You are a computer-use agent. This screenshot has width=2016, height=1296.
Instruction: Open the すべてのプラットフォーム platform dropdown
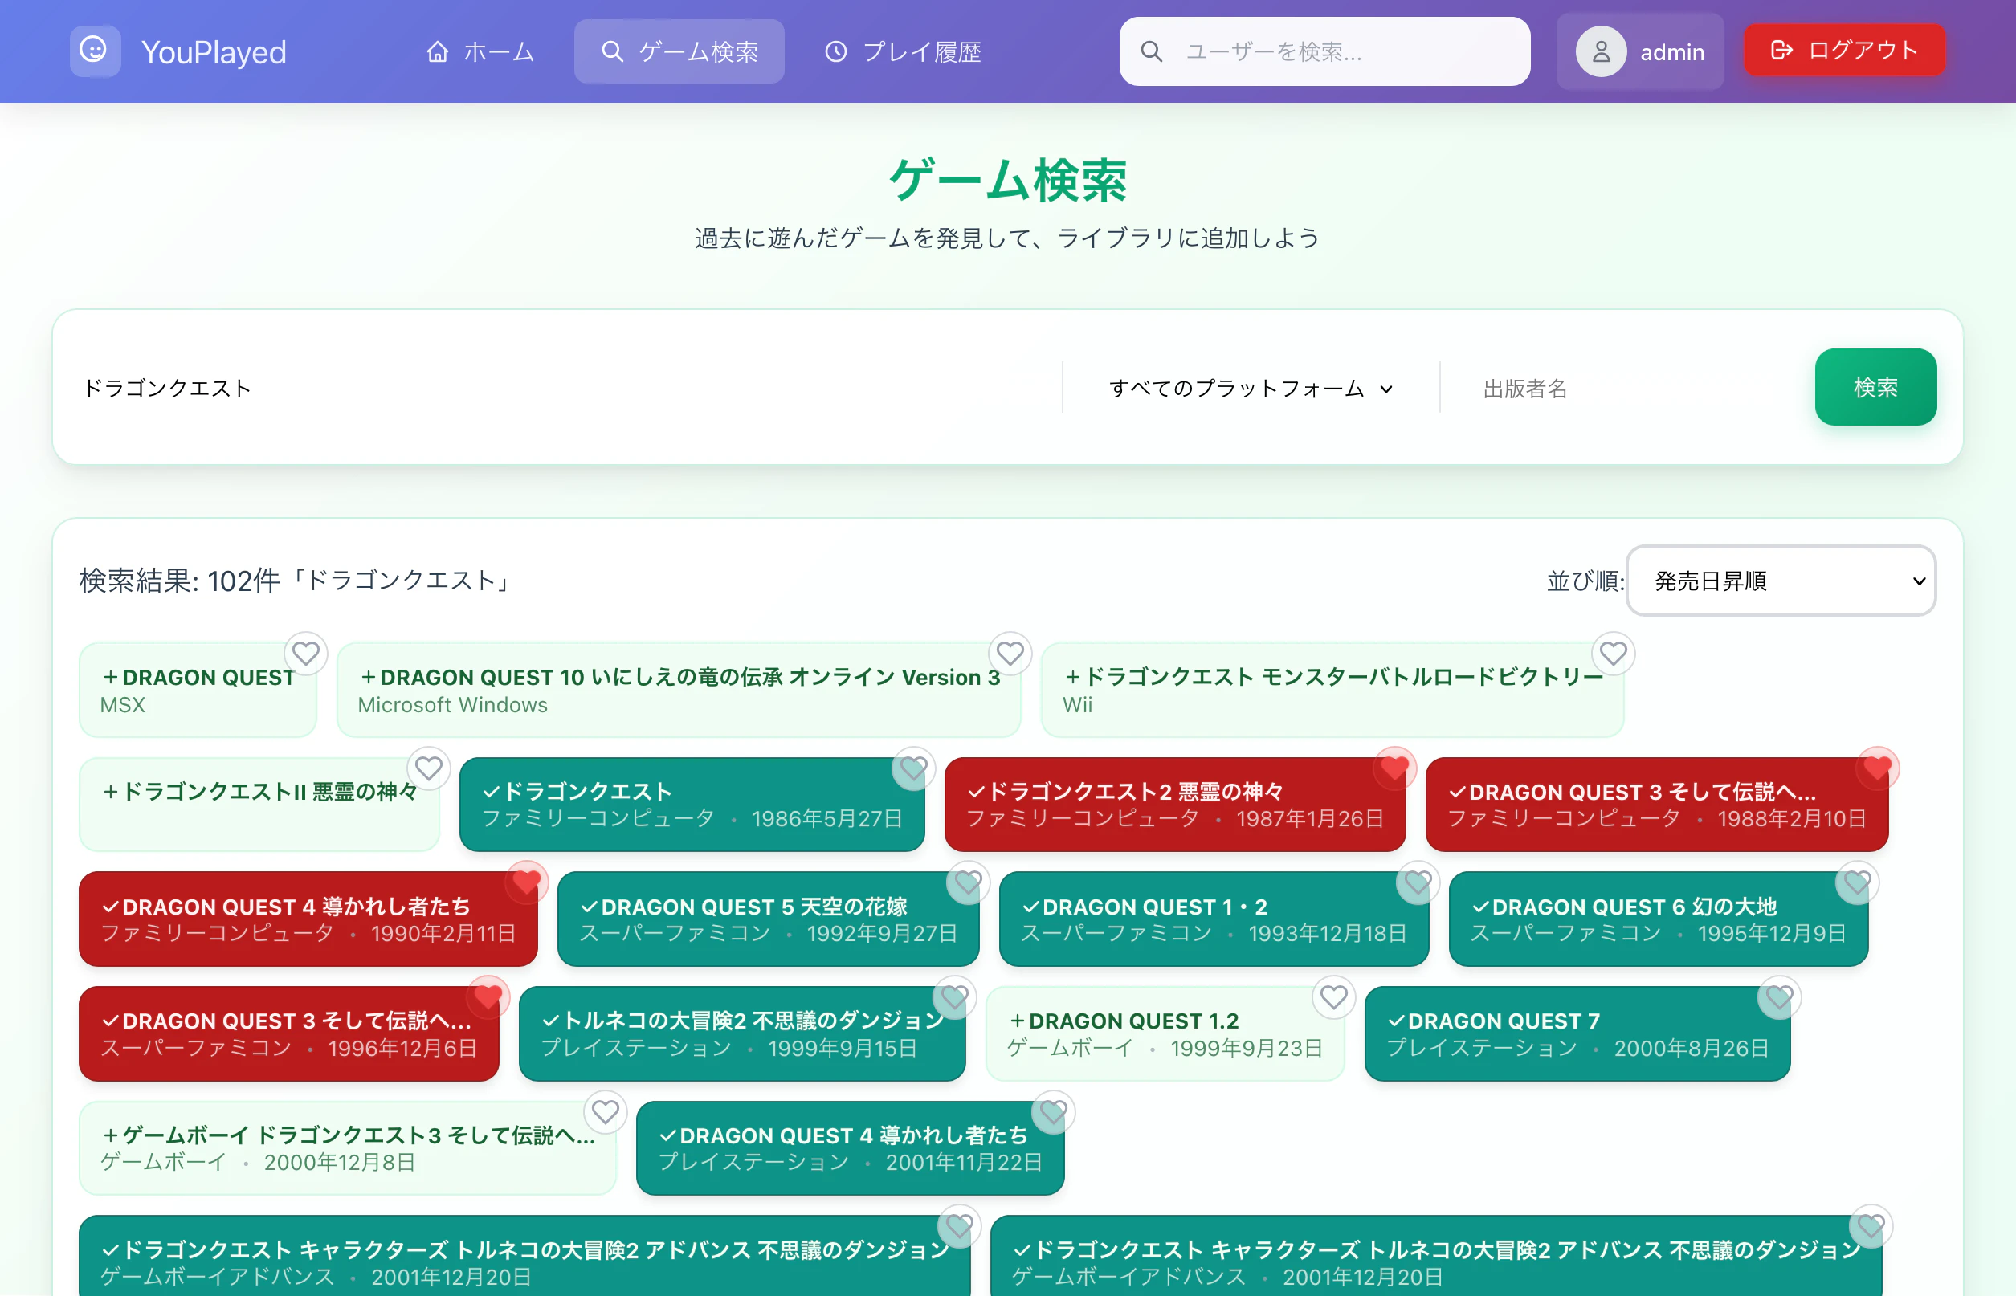[x=1251, y=388]
